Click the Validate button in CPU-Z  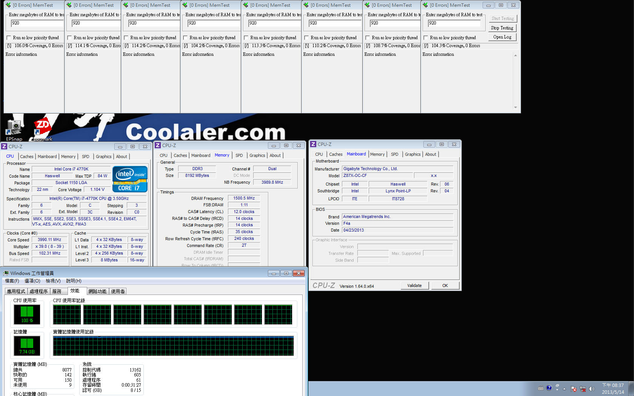[x=414, y=285]
